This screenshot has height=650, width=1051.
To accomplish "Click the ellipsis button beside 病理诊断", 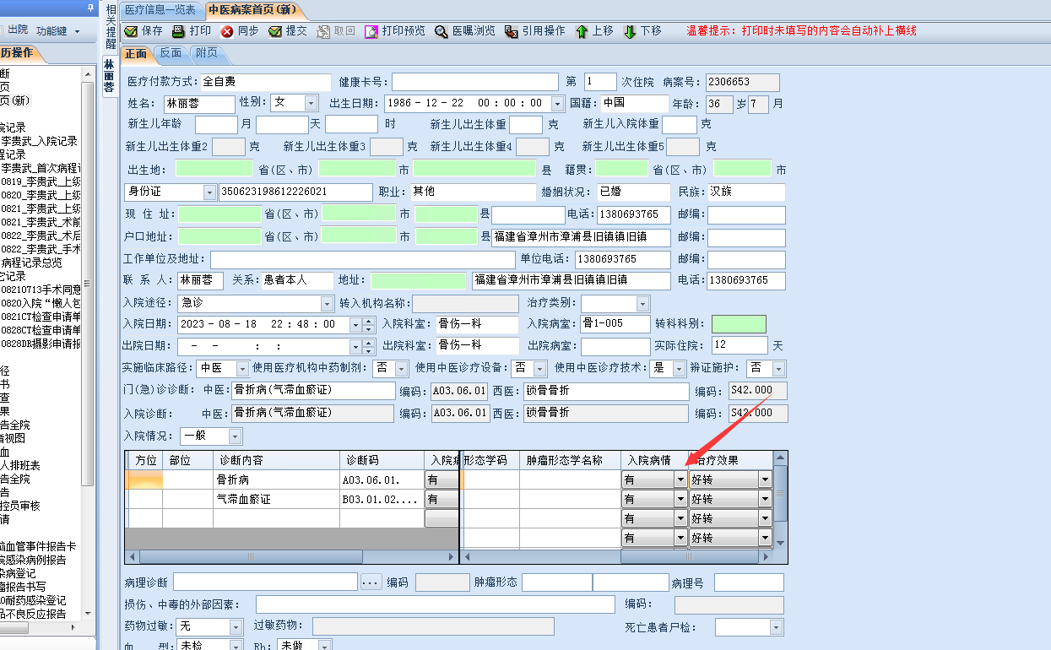I will pyautogui.click(x=371, y=582).
